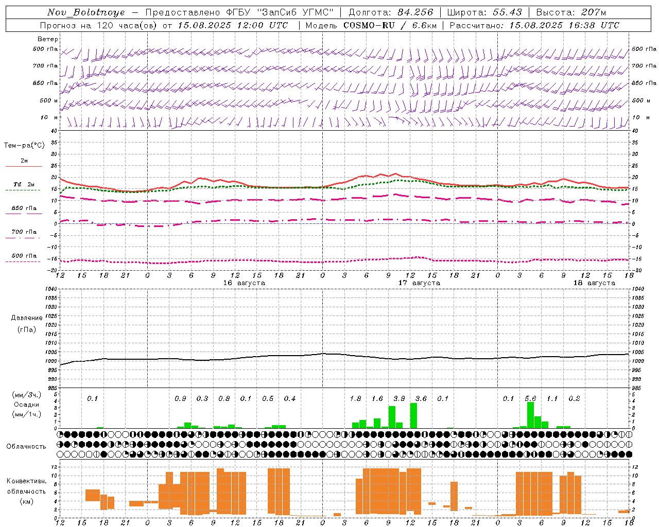The image size is (659, 527).
Task: Click the "(мм/3ч.)" precipitation unit label
Action: (x=26, y=395)
